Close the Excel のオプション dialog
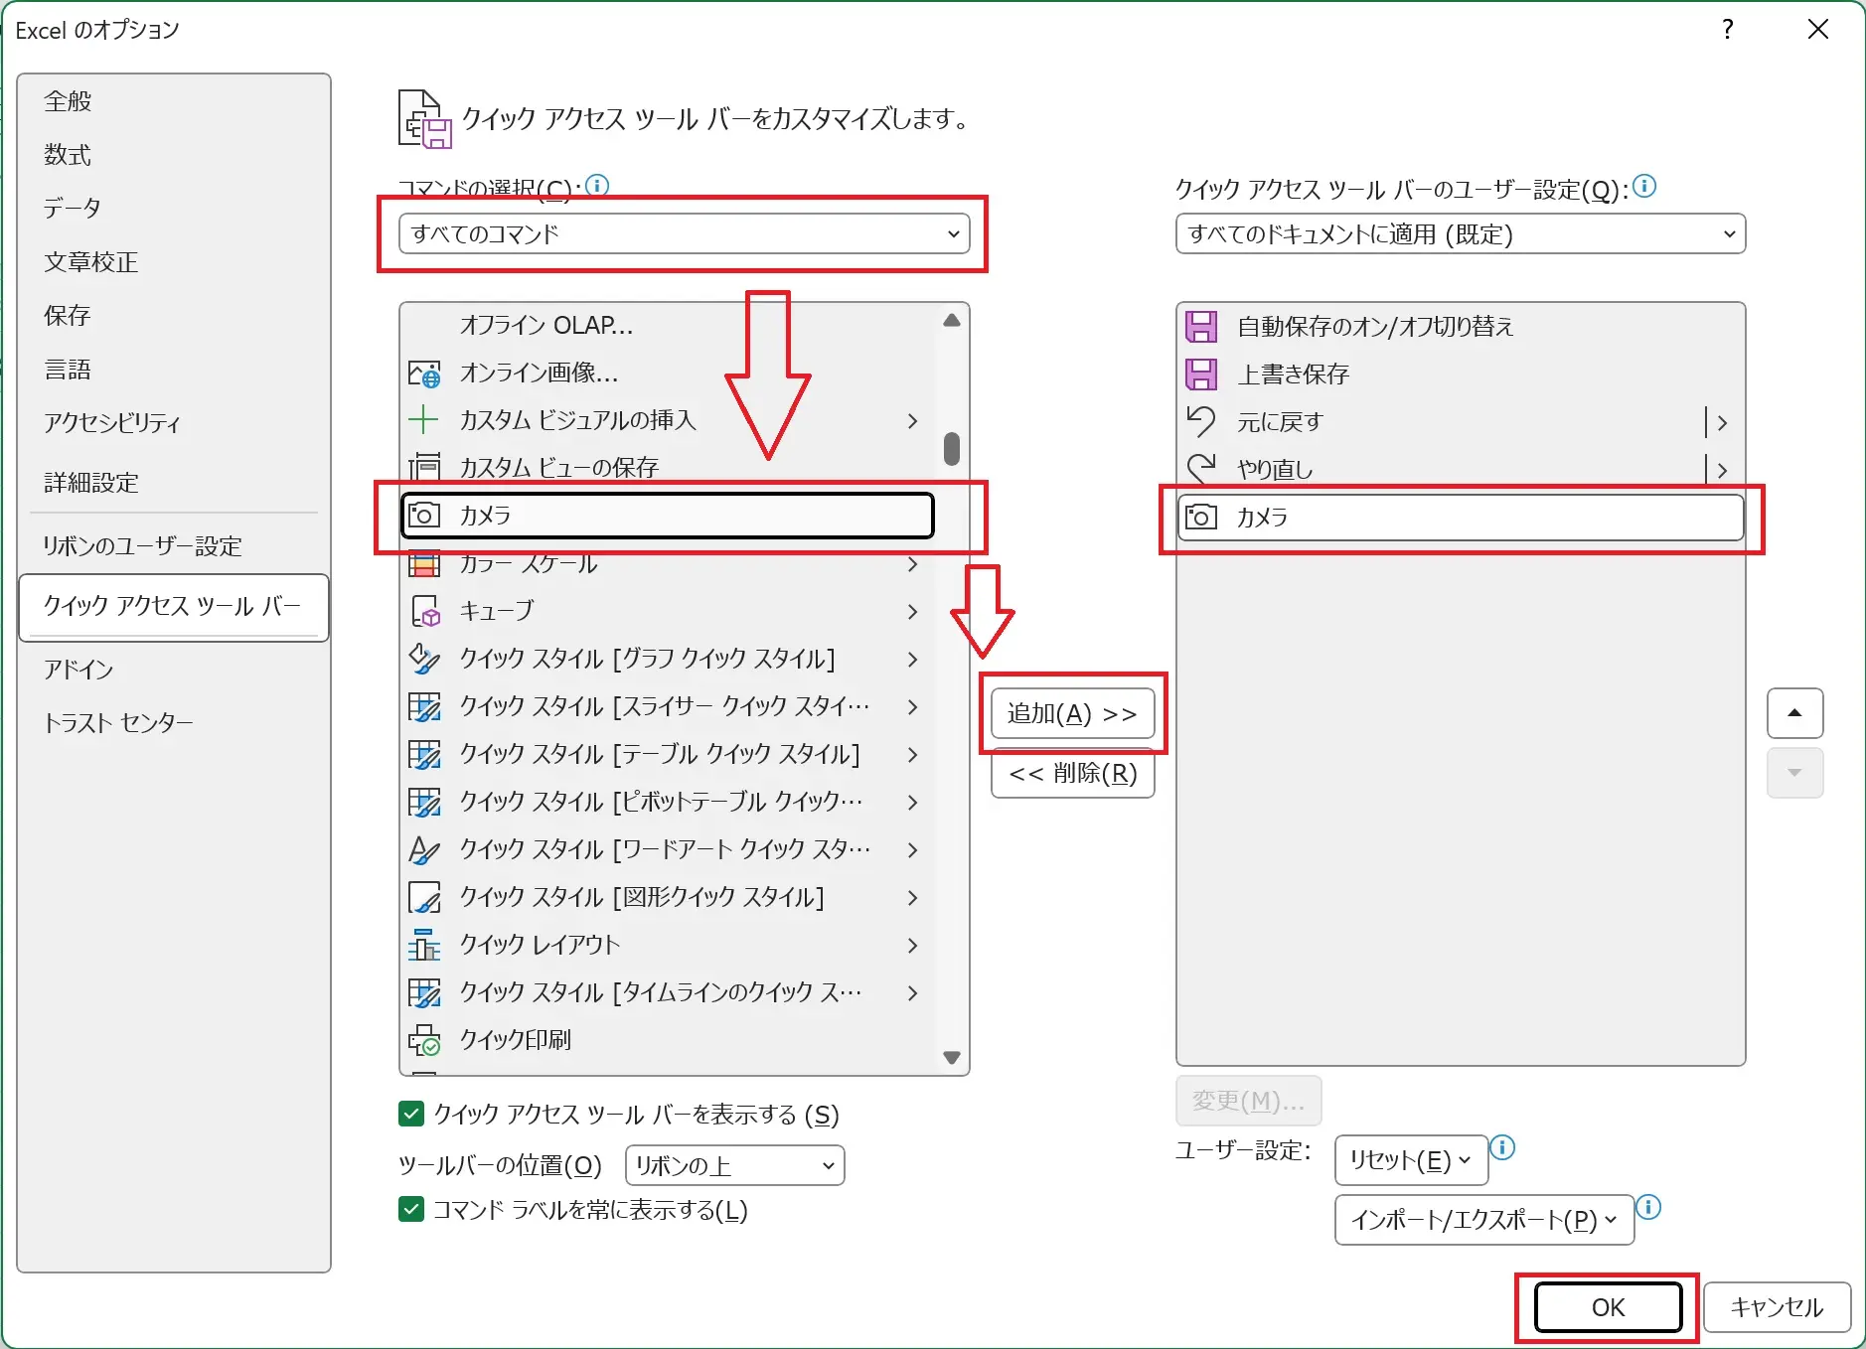This screenshot has width=1866, height=1349. tap(1818, 29)
